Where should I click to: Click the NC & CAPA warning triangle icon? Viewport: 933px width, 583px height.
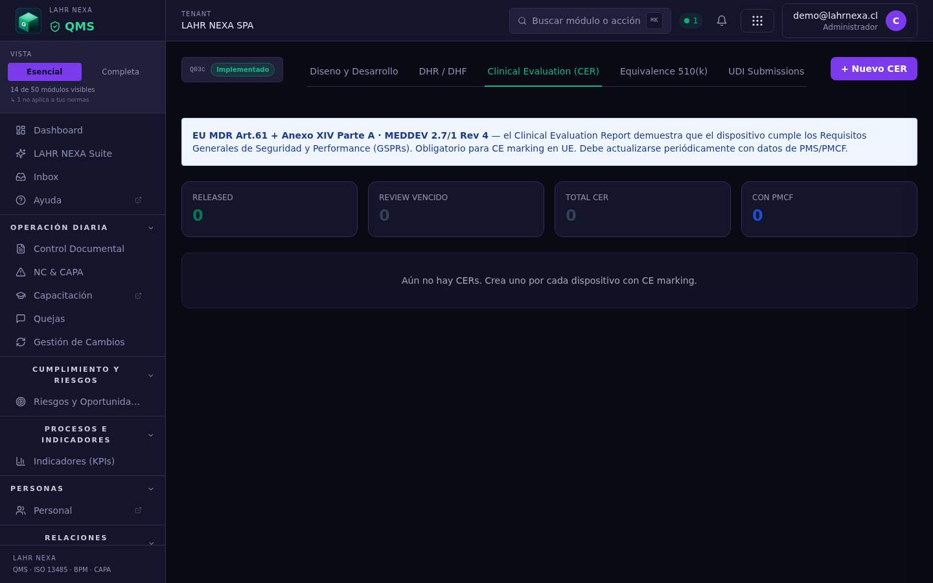21,272
